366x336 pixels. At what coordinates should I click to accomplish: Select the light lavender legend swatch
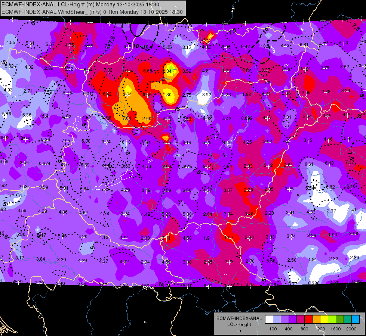coord(277,320)
